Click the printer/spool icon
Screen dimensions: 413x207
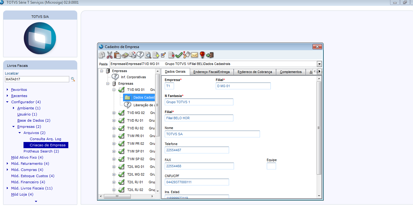click(x=133, y=55)
